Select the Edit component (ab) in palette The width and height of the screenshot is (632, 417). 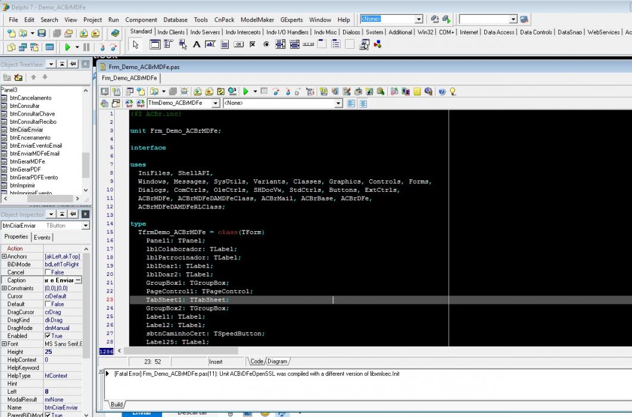point(210,44)
